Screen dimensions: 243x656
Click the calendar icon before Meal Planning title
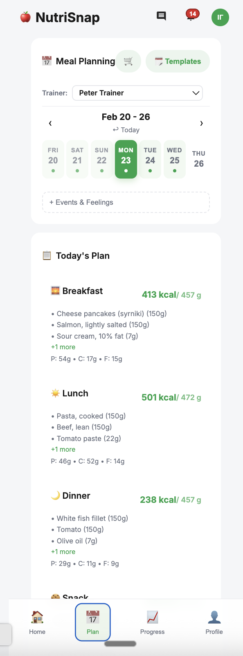tap(46, 61)
